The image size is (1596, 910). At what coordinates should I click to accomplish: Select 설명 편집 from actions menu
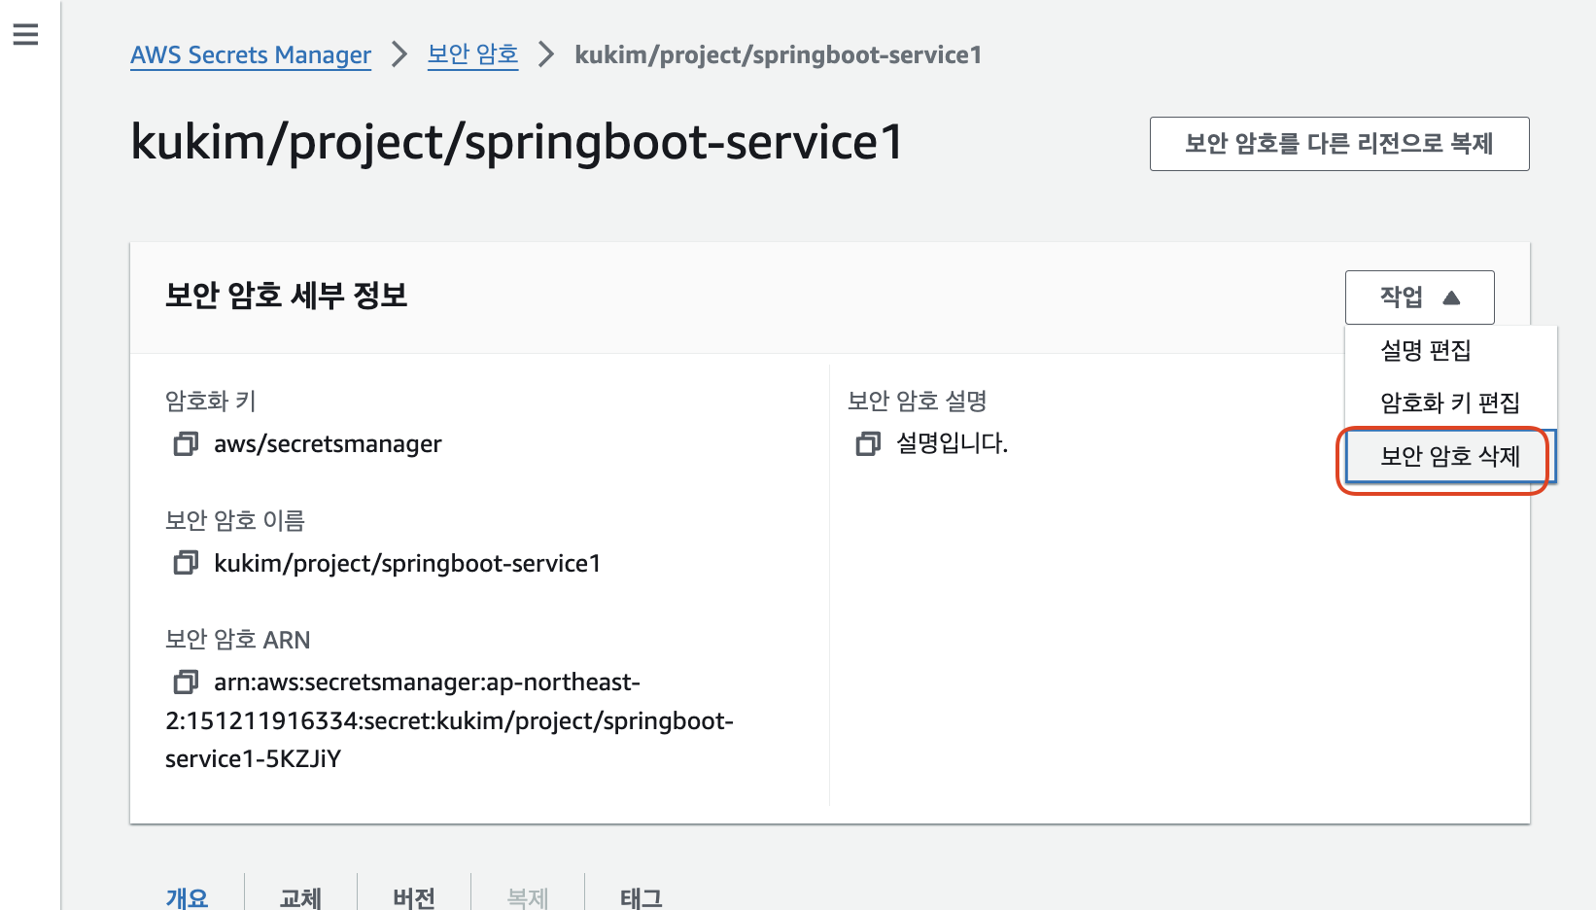pyautogui.click(x=1450, y=351)
